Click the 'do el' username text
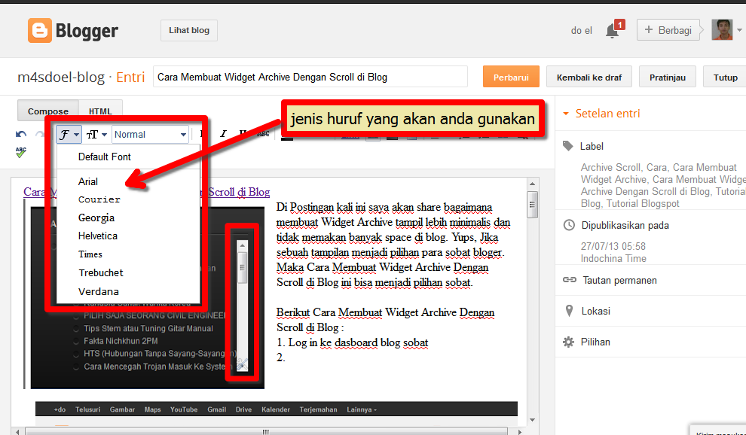Screen dimensions: 746x435 click(x=582, y=30)
